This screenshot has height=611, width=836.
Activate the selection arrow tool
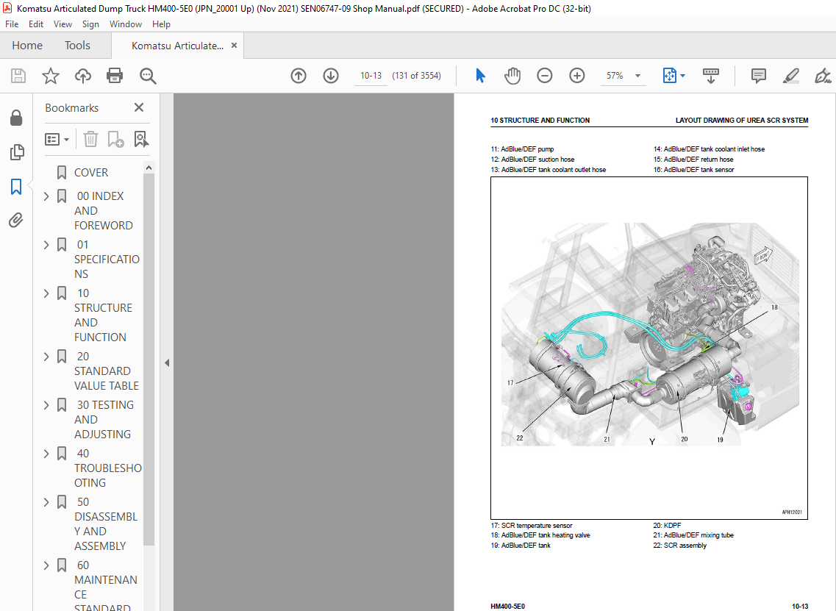480,76
